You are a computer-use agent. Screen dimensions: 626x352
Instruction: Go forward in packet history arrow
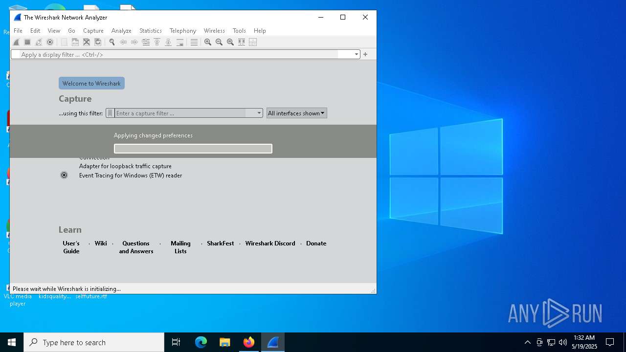click(134, 42)
